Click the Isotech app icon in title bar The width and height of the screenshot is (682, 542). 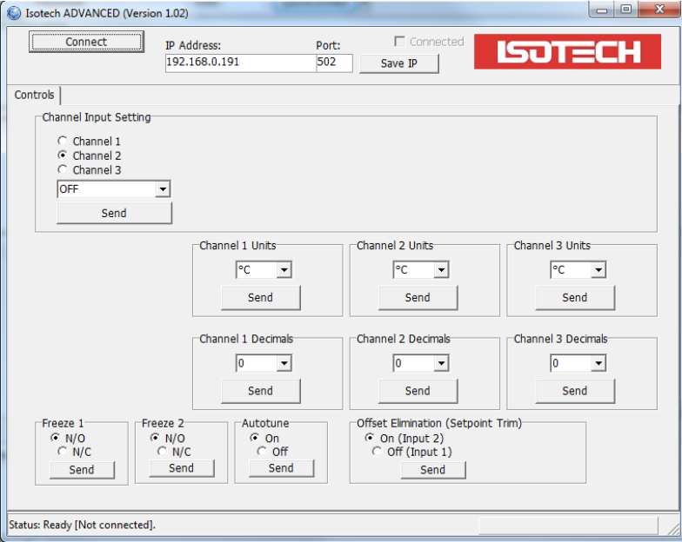tap(14, 13)
